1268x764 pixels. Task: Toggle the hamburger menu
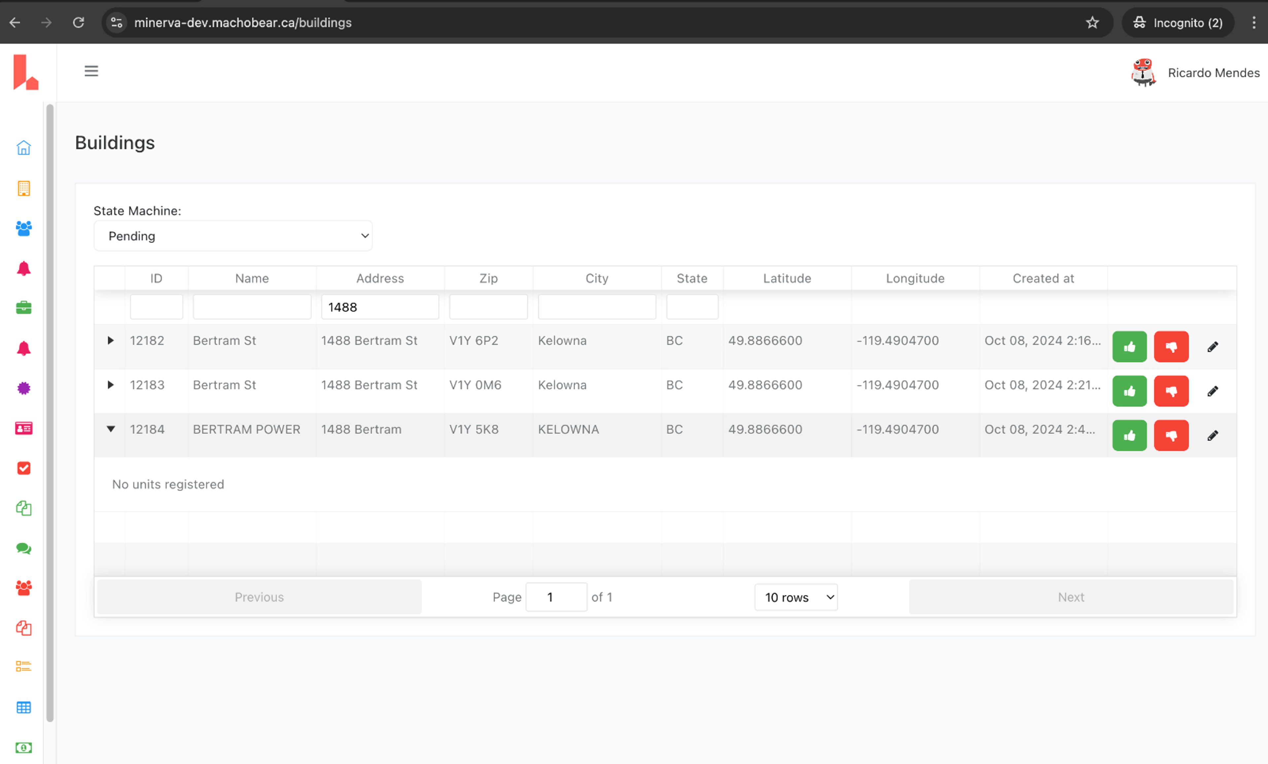click(x=91, y=71)
